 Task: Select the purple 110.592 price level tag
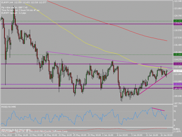(x=178, y=84)
